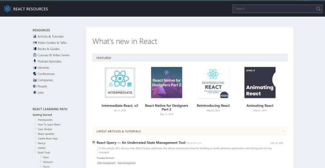The width and height of the screenshot is (325, 168).
Task: Open the REACT RESOURCES home title
Action: click(31, 9)
